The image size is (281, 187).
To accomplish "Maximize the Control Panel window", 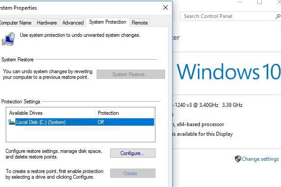I will (x=259, y=2).
